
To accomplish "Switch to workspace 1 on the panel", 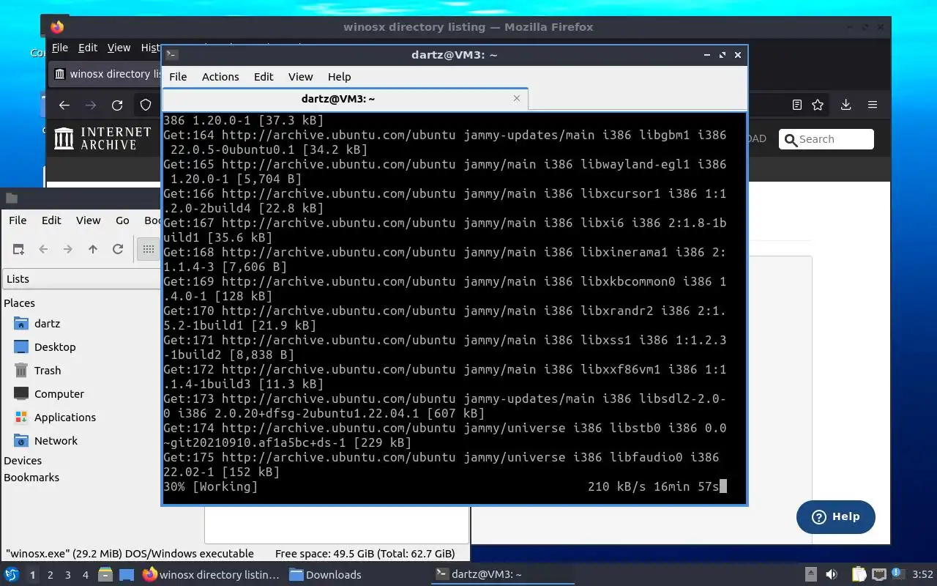I will coord(32,575).
